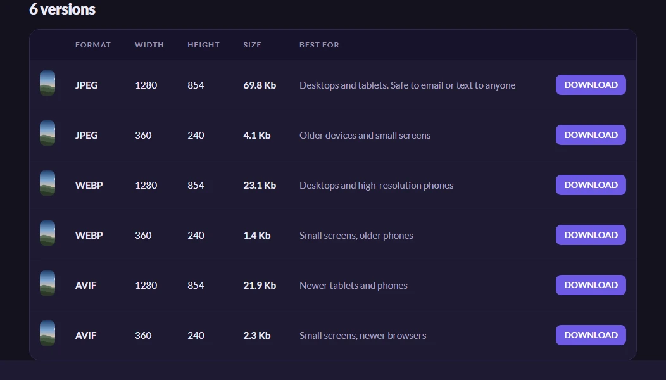Image resolution: width=666 pixels, height=380 pixels.
Task: Open thumbnail of the 23.1 Kb WEBP
Action: (47, 183)
